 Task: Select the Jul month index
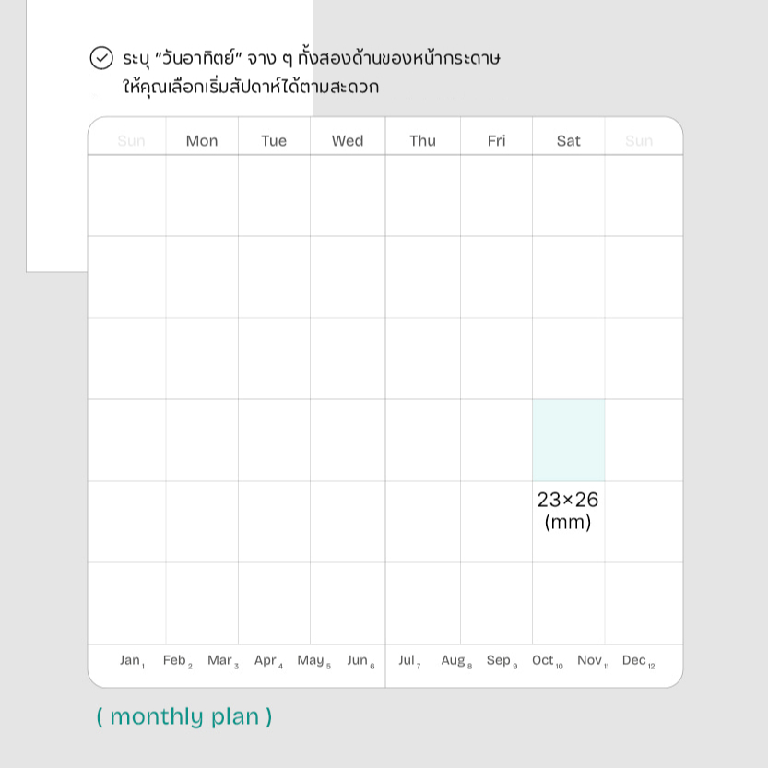(409, 661)
